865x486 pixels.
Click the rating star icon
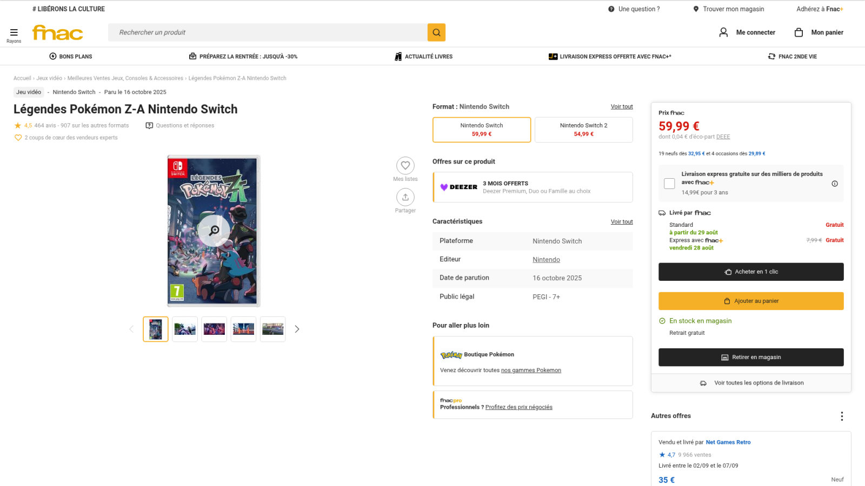tap(17, 125)
